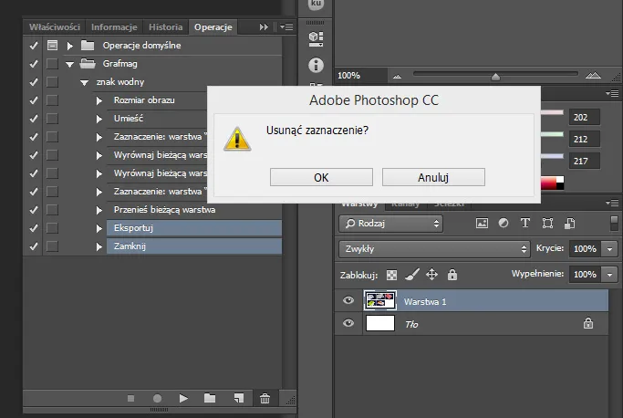Viewport: 623px width, 418px height.
Task: Click the delete trash icon in Operacje panel
Action: point(265,399)
